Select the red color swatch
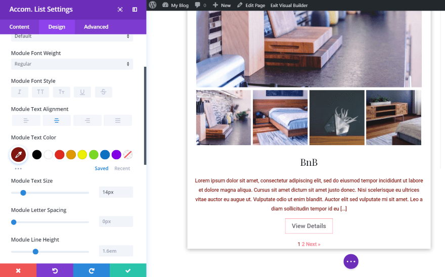This screenshot has height=277, width=445. point(60,155)
